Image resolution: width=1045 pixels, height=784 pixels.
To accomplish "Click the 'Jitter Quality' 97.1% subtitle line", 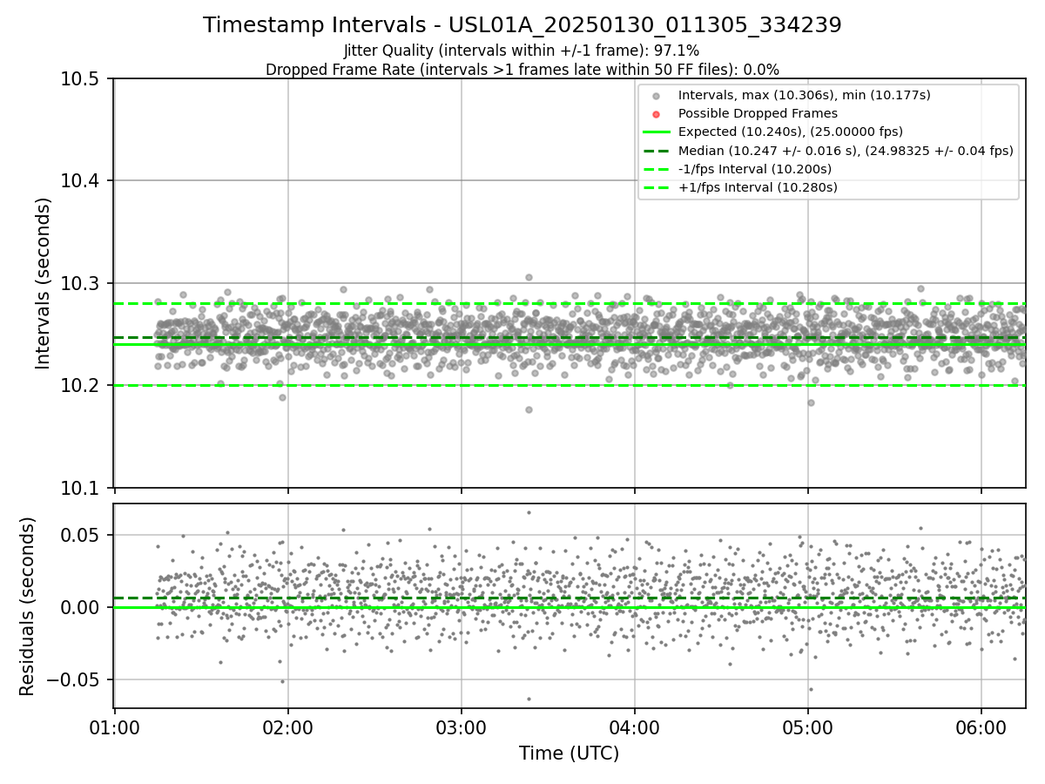I will pyautogui.click(x=522, y=51).
